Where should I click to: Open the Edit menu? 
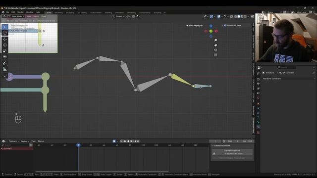pyautogui.click(x=13, y=12)
